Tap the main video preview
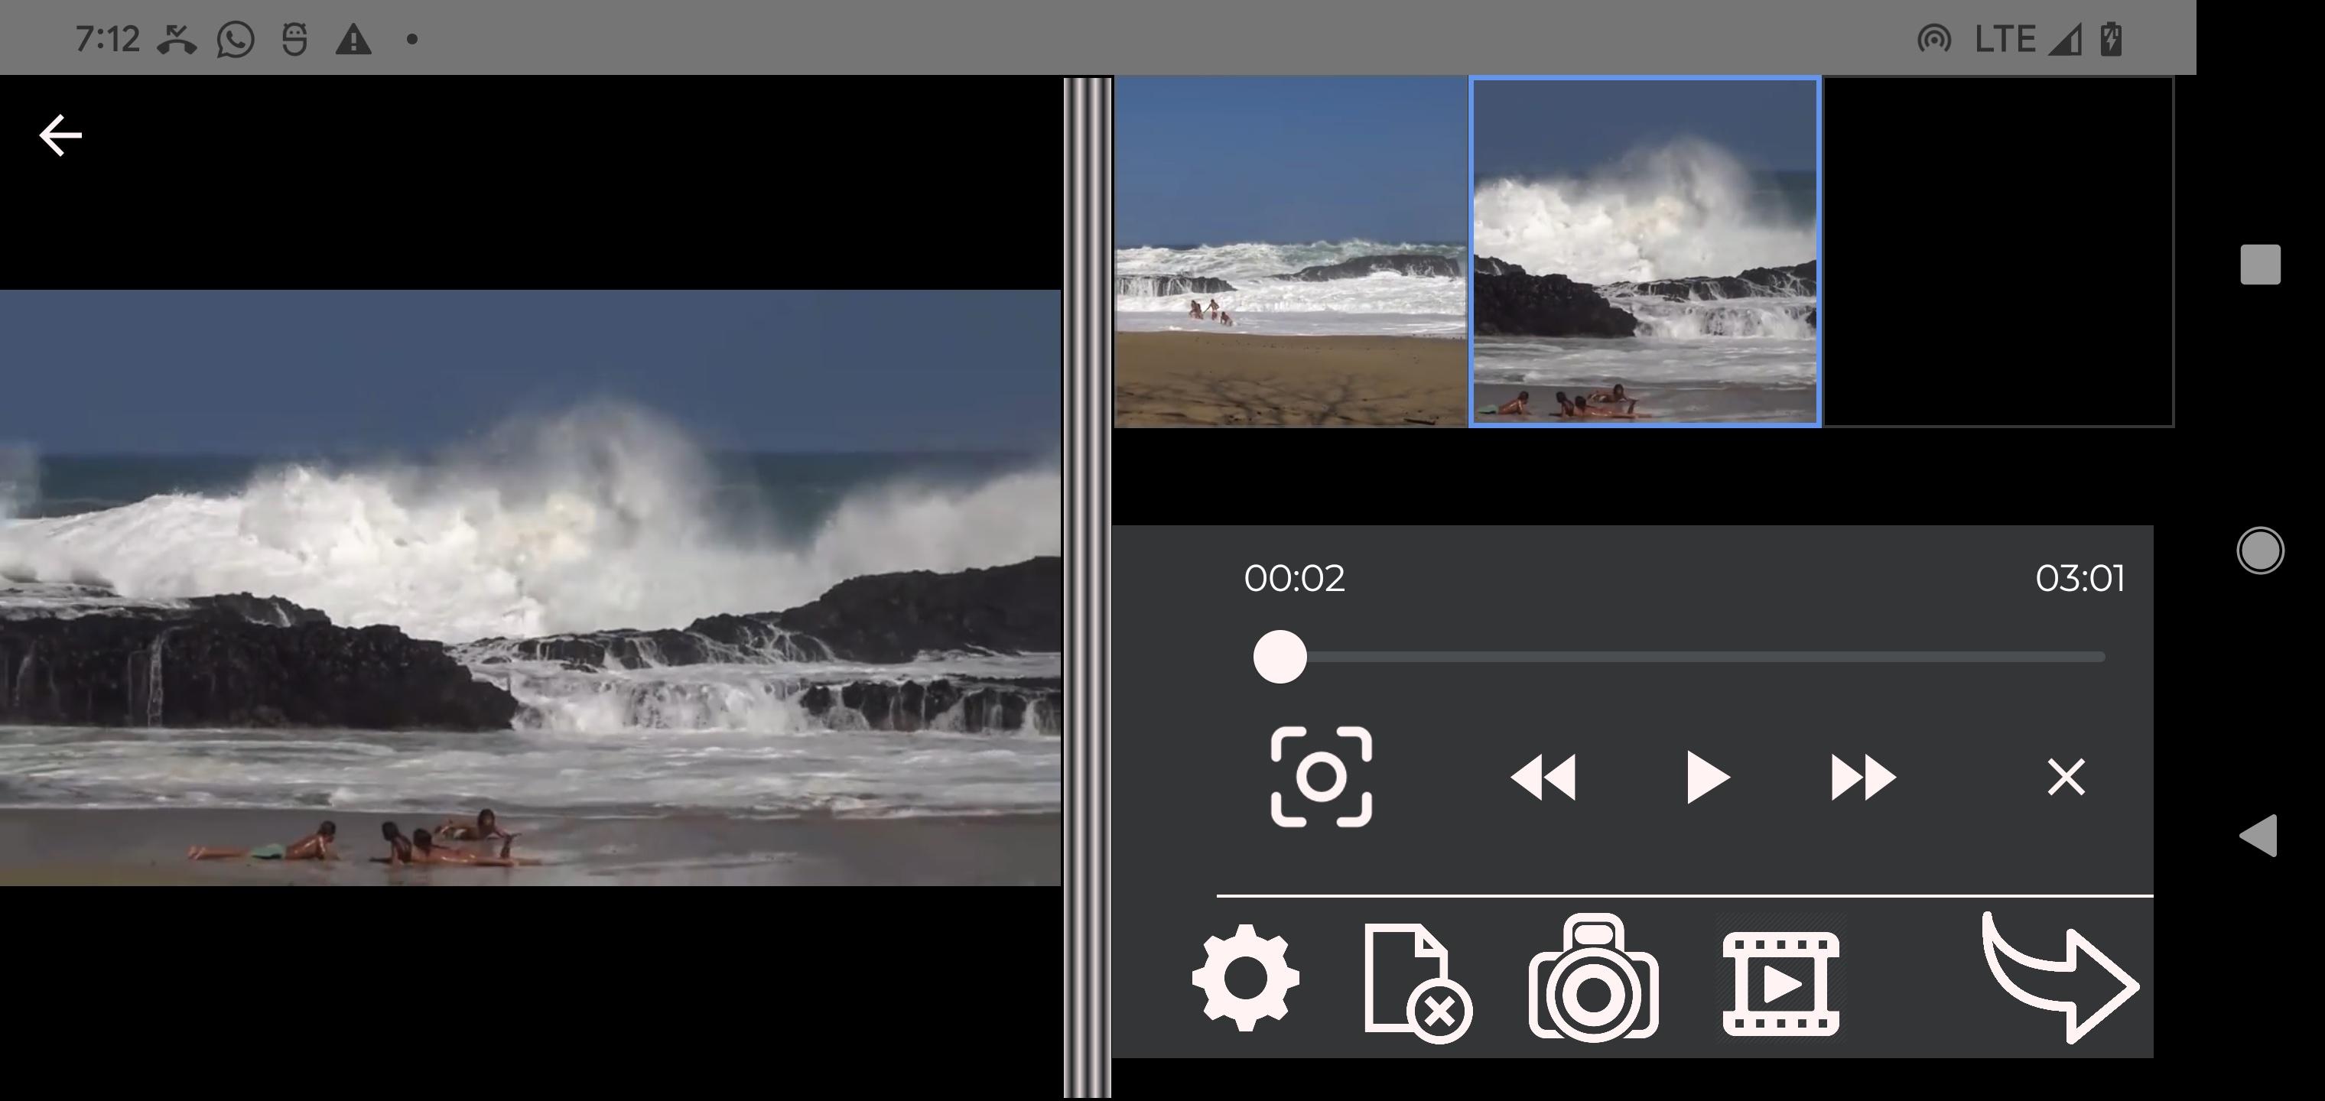This screenshot has width=2325, height=1101. click(x=530, y=587)
